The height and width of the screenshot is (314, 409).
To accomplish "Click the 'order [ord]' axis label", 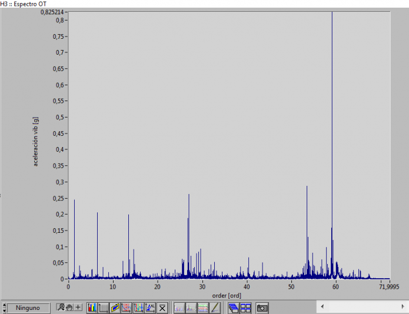I will point(227,296).
